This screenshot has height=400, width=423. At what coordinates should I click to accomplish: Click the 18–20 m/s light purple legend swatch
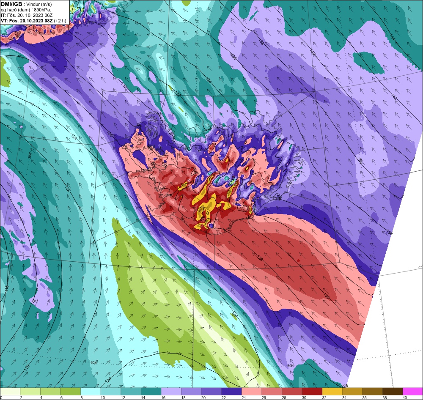191,392
